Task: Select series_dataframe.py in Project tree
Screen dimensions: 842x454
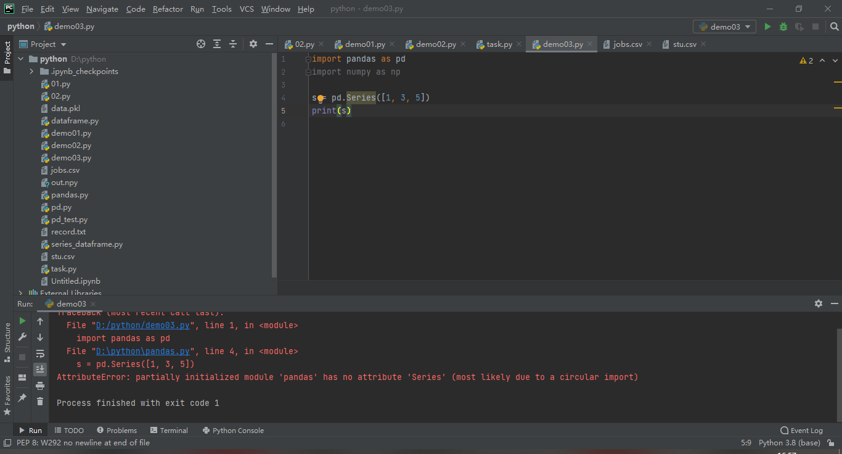Action: [x=87, y=244]
